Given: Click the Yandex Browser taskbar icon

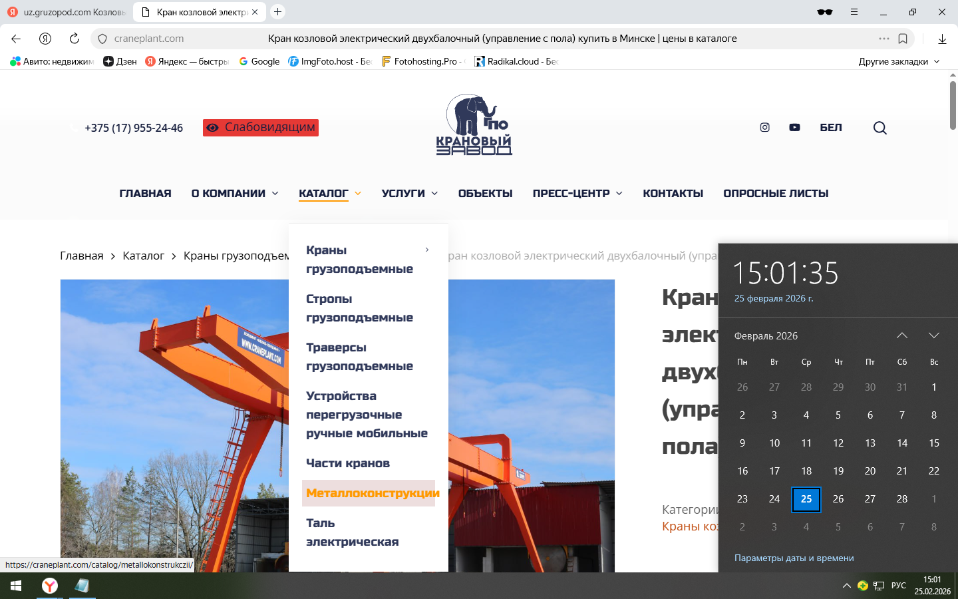Looking at the screenshot, I should (x=50, y=586).
